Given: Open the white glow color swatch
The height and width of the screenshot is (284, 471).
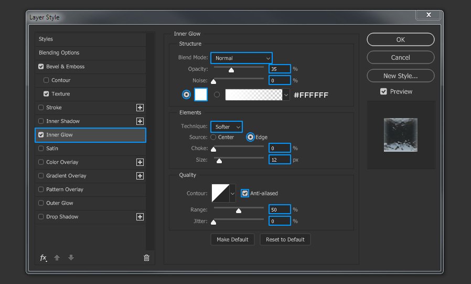Looking at the screenshot, I should point(201,94).
